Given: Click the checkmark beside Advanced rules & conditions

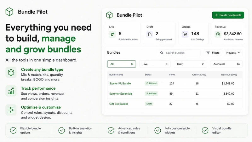Looking at the screenshot, I should click(x=111, y=130).
